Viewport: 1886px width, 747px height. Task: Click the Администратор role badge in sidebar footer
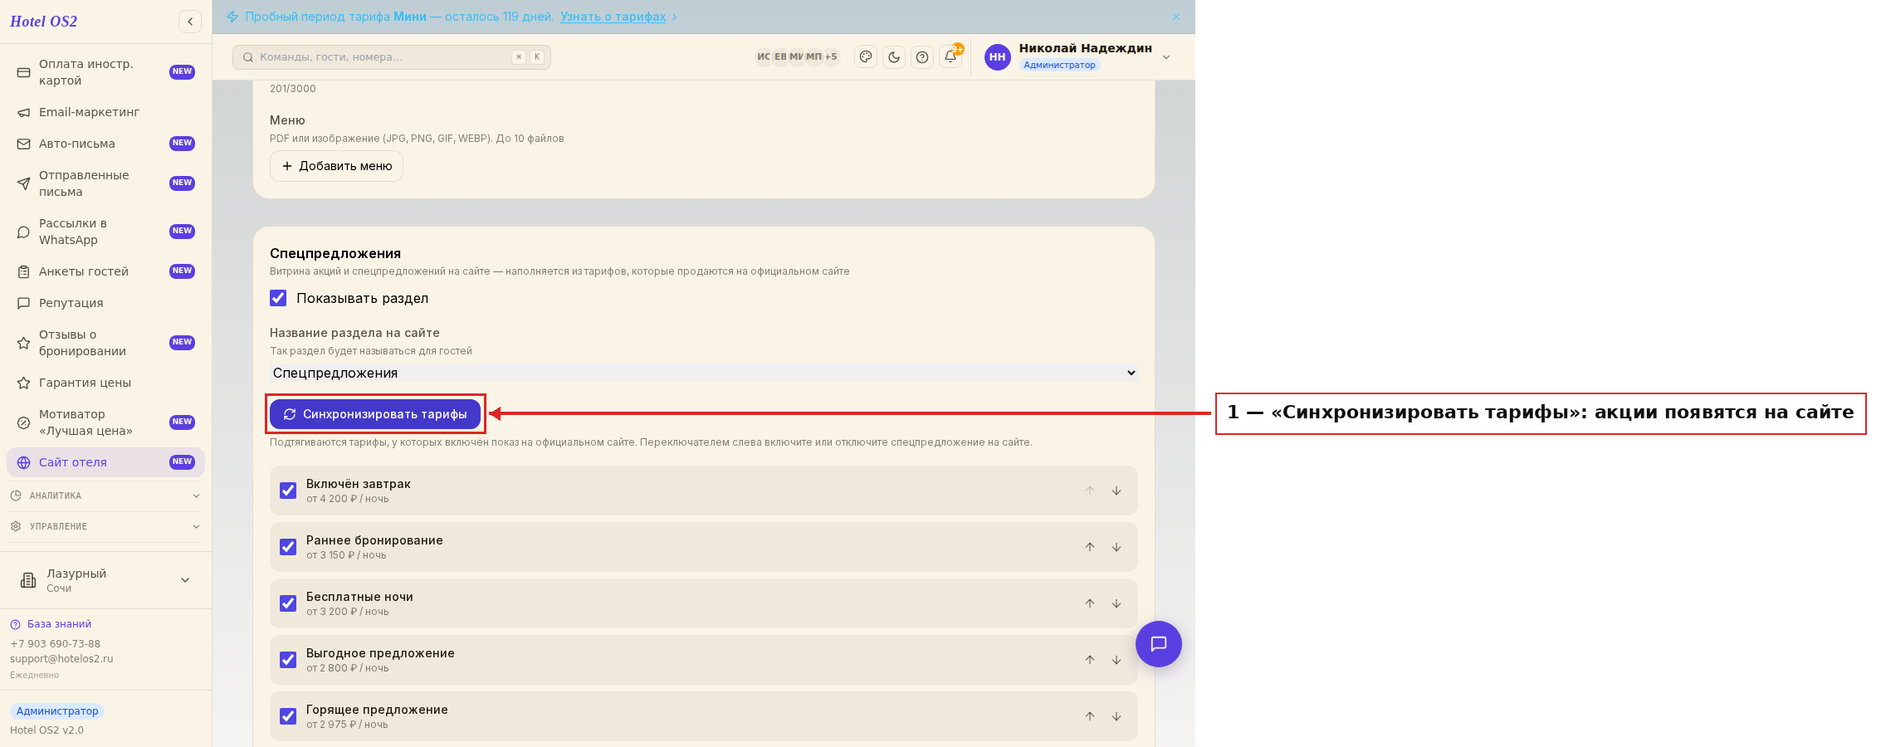click(57, 711)
